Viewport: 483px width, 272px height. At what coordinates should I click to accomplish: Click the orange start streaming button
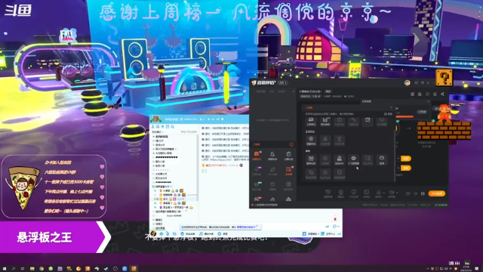tap(437, 193)
